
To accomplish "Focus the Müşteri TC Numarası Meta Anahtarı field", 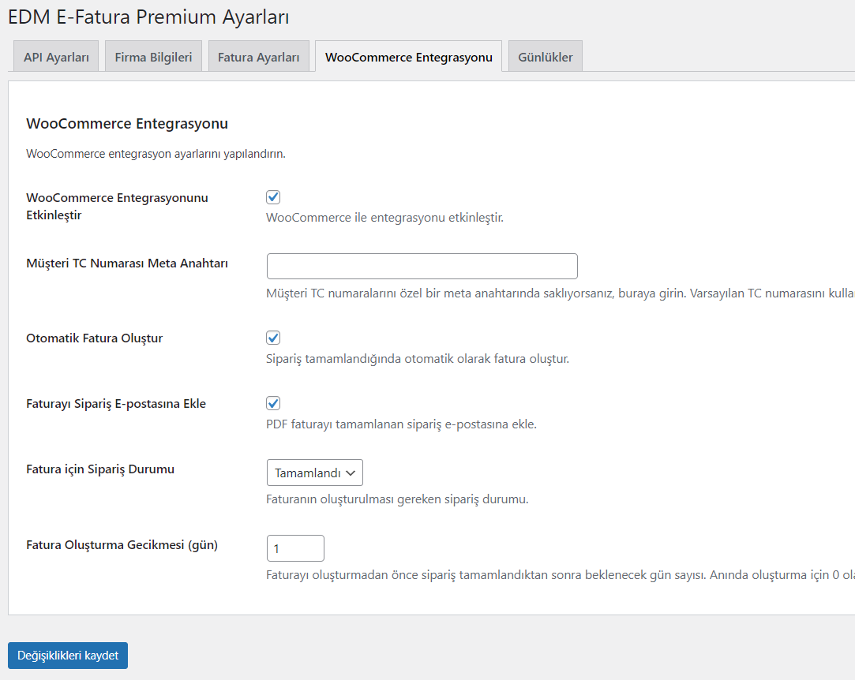I will [422, 267].
